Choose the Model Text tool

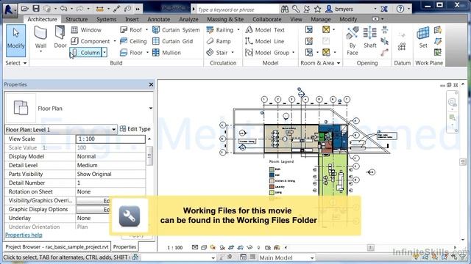click(265, 30)
